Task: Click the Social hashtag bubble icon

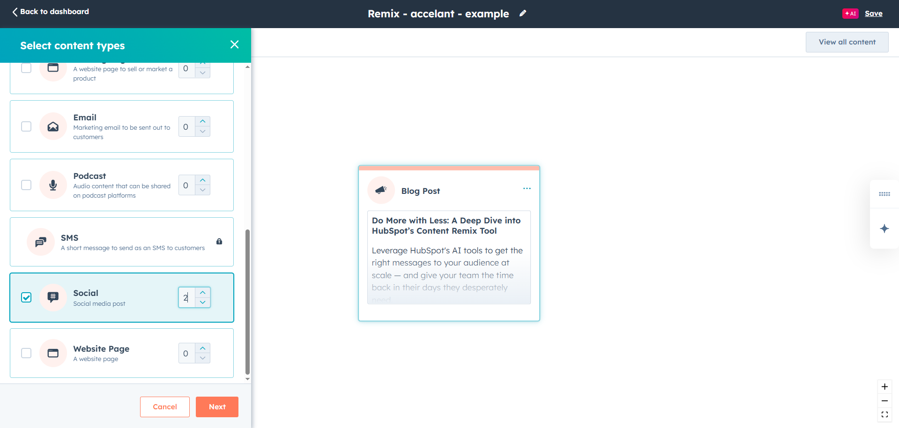Action: tap(53, 297)
